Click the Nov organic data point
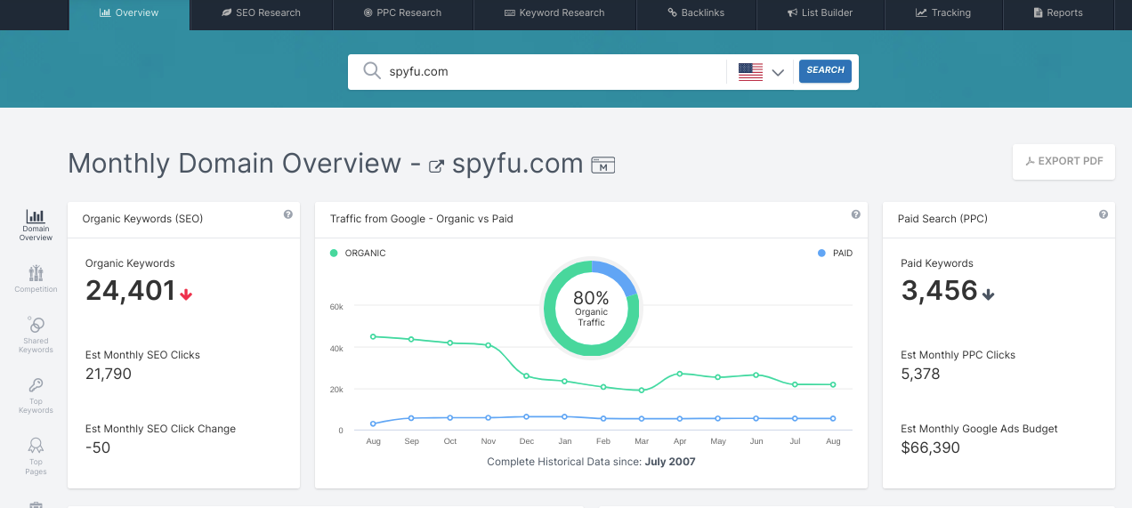Screen dimensions: 1132x508 489,344
